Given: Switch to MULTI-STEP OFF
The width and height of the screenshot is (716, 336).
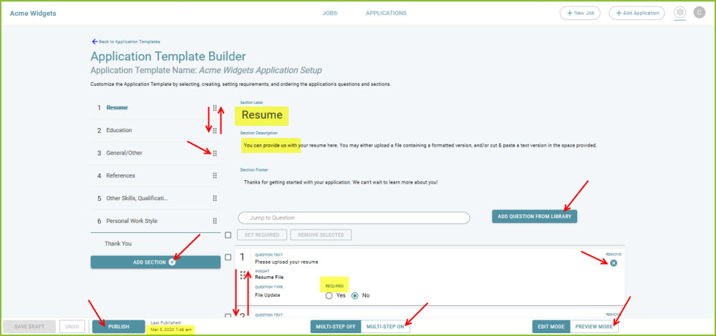Looking at the screenshot, I should (x=336, y=327).
